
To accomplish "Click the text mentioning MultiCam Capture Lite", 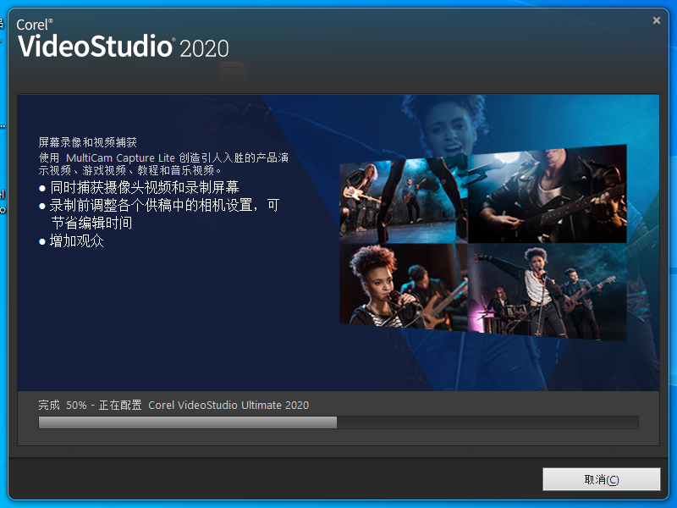I will point(163,163).
